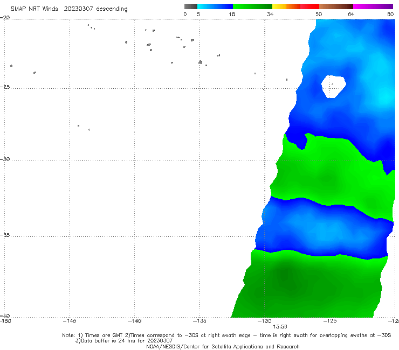This screenshot has width=399, height=350.
Task: Click the word 'descending' in the title
Action: [x=112, y=9]
